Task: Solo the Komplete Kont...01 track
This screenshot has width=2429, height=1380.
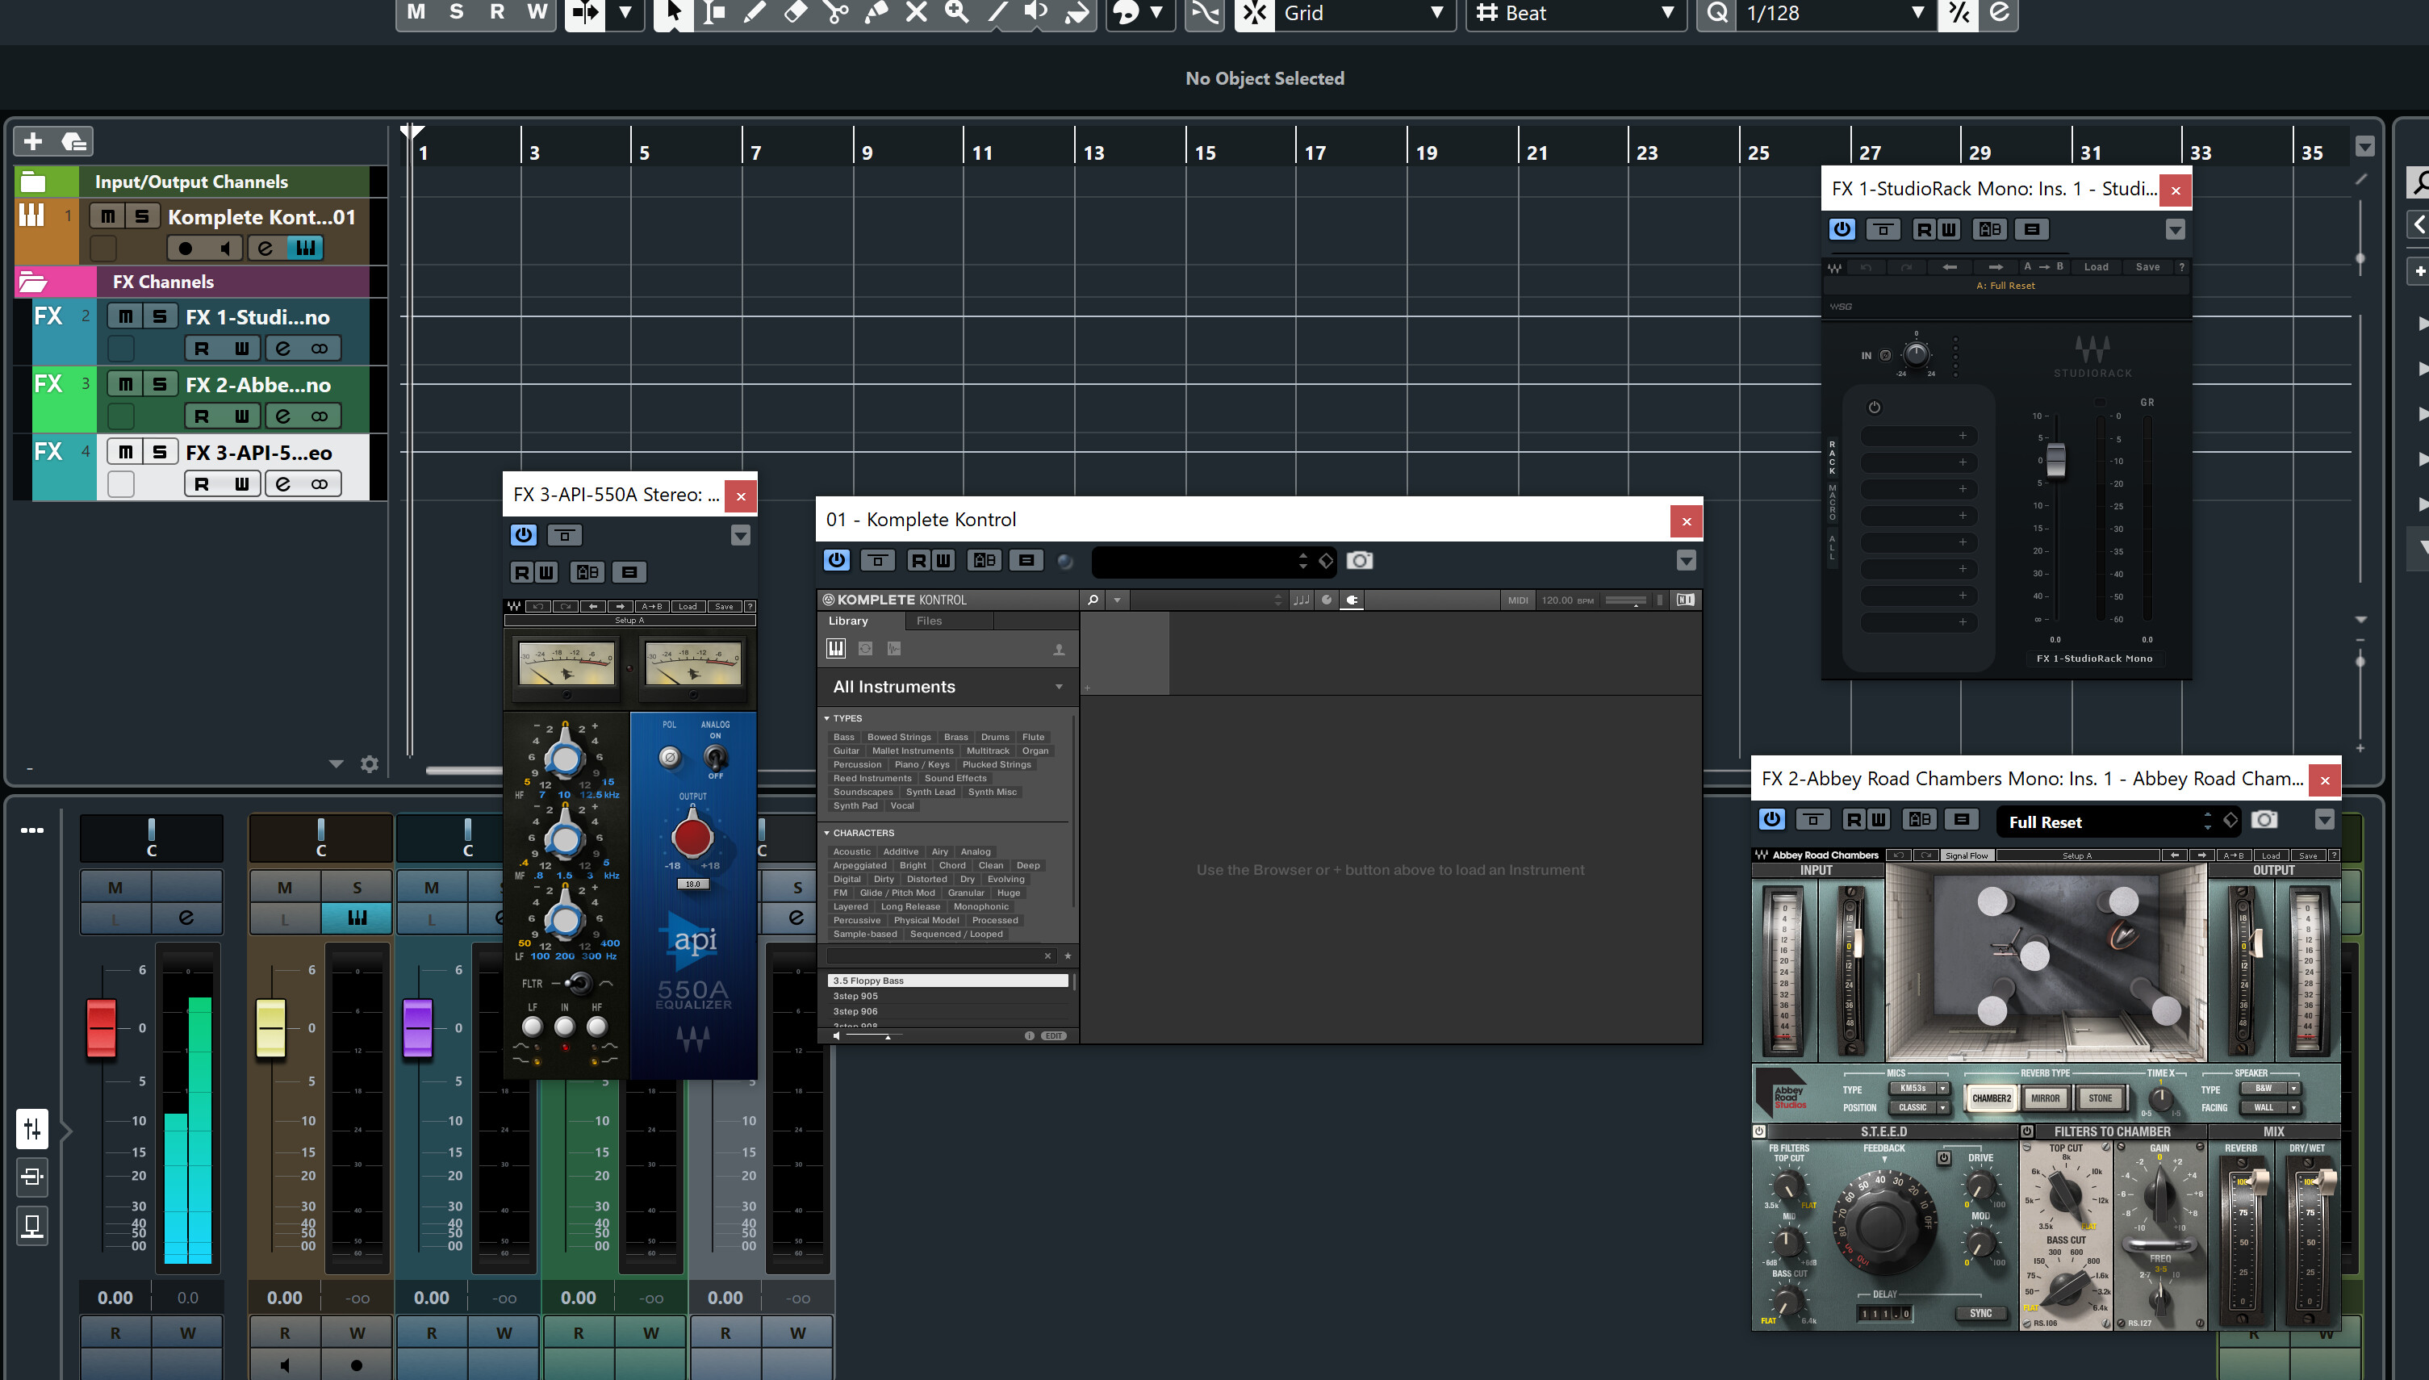Action: coord(142,216)
